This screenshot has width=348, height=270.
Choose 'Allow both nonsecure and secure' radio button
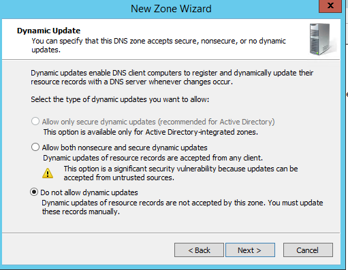click(35, 147)
